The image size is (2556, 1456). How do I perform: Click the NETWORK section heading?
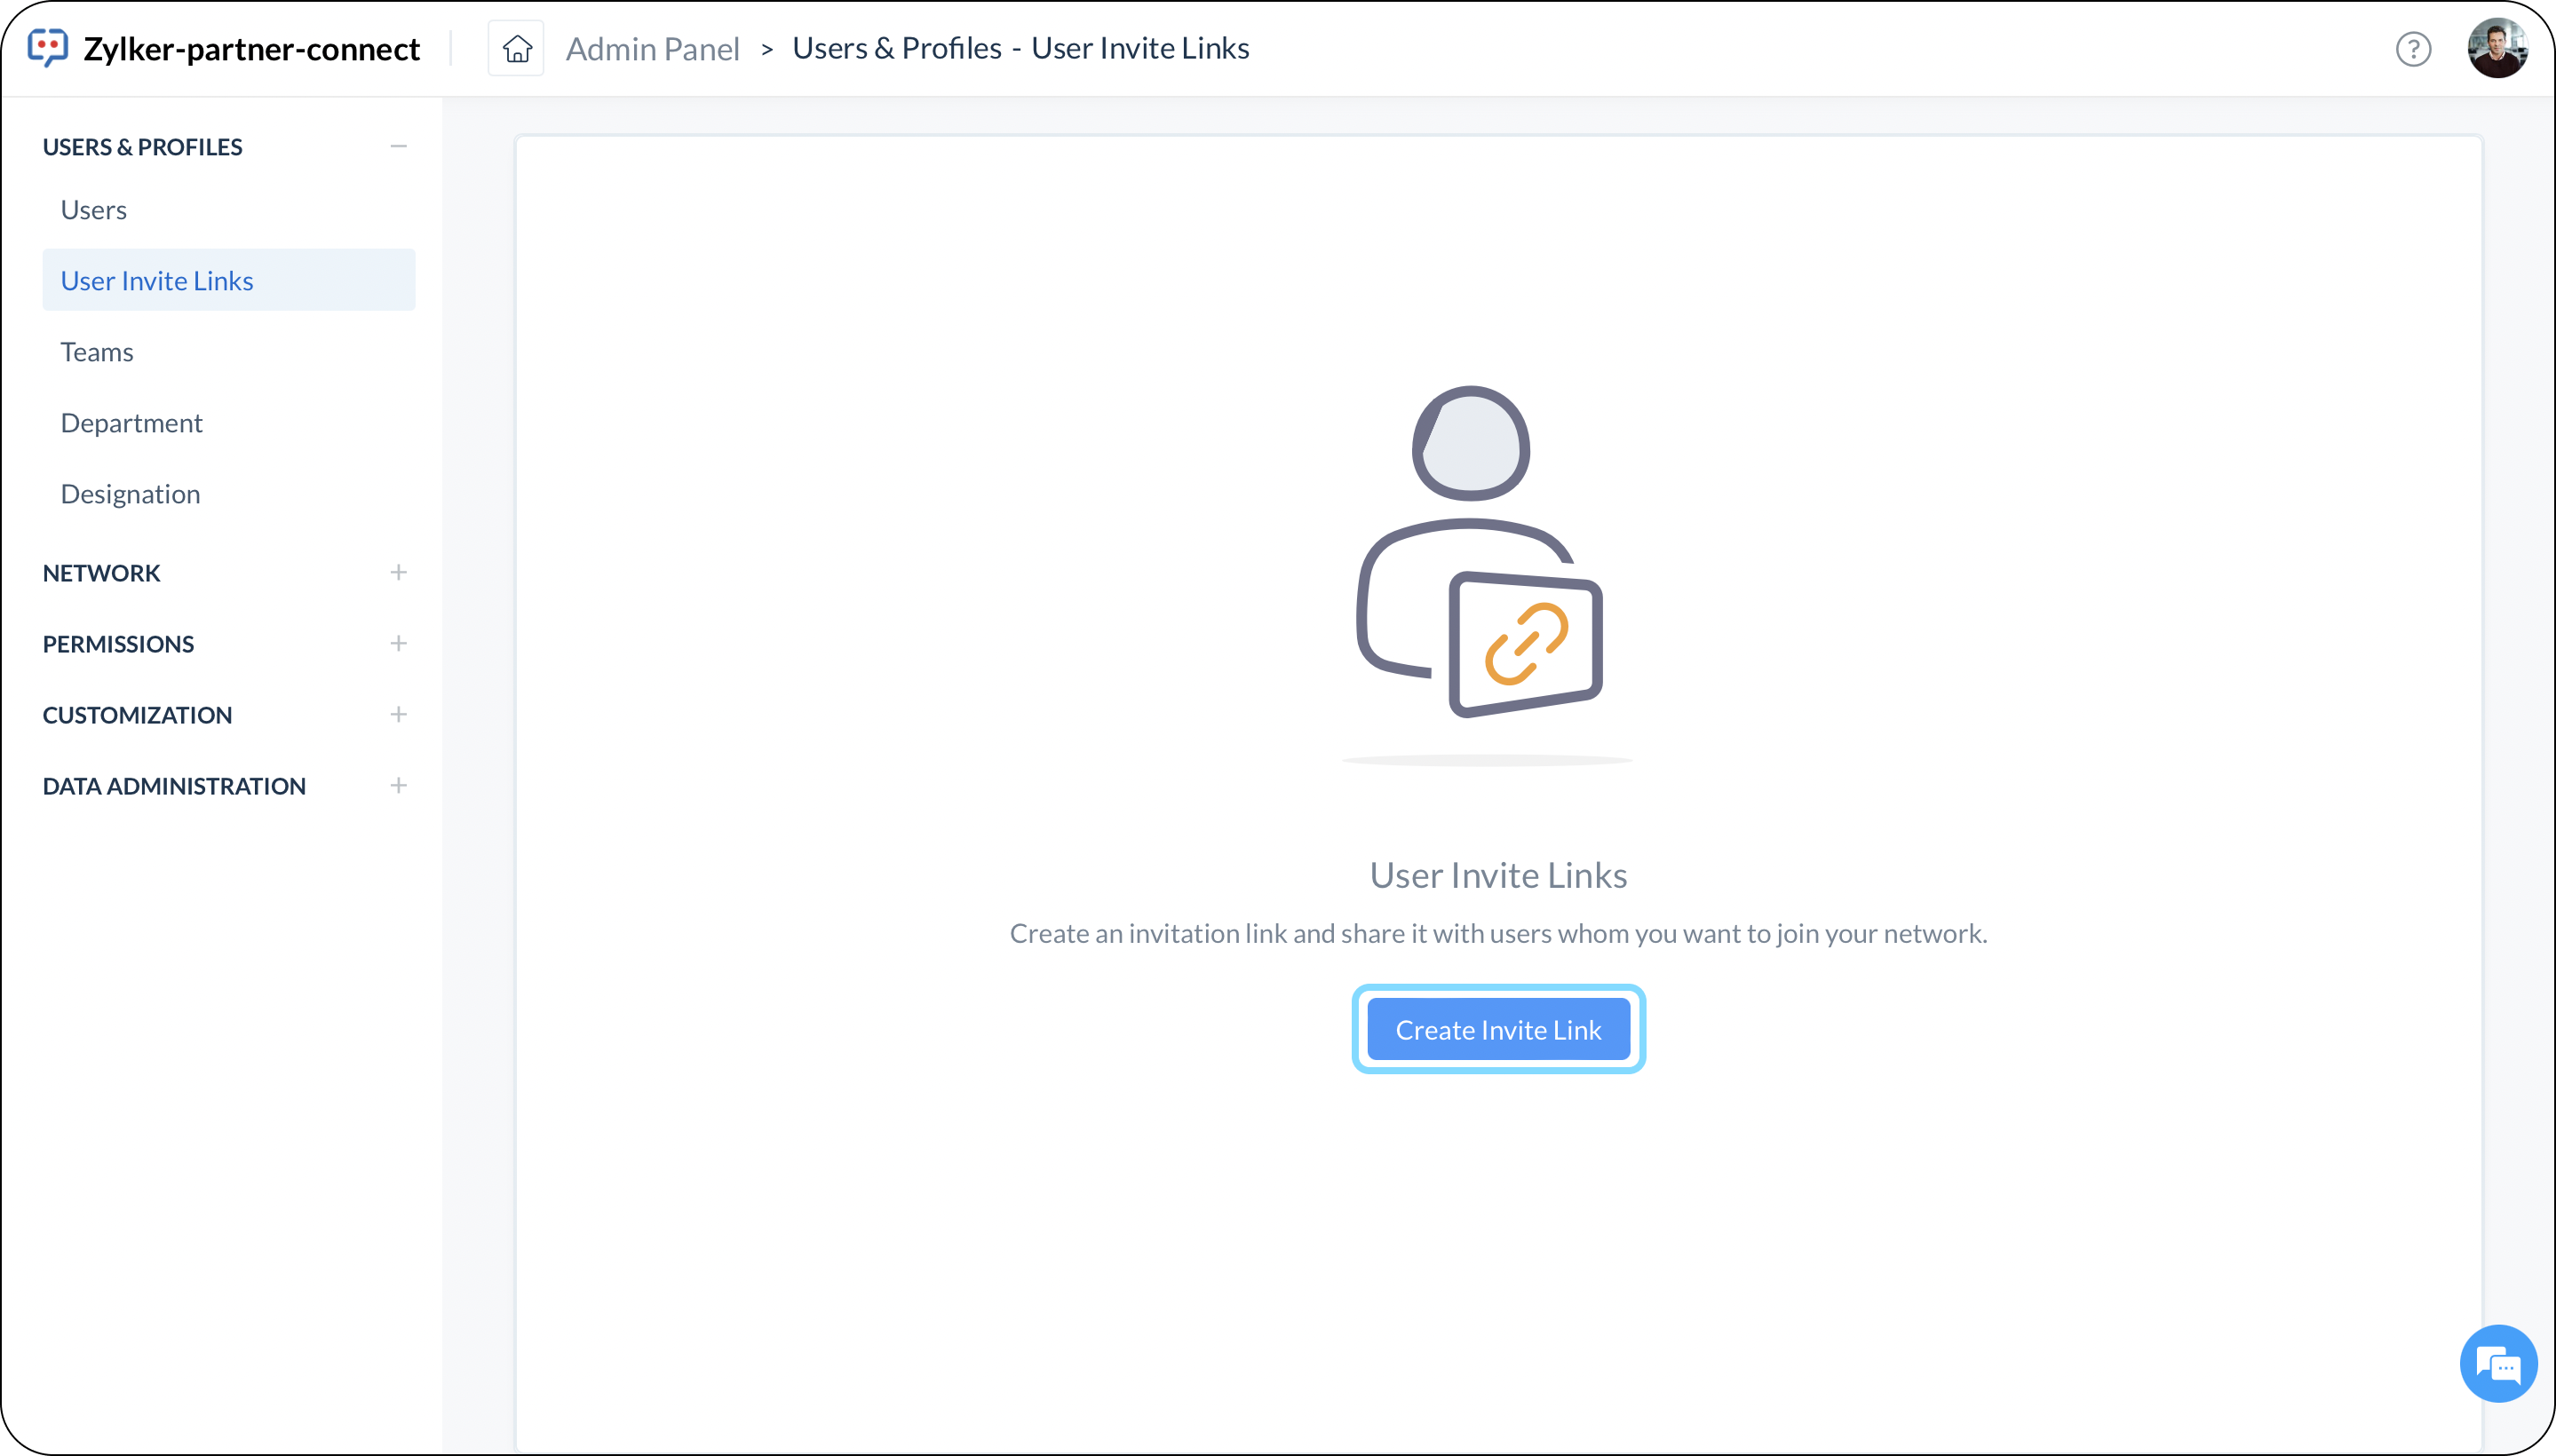[x=101, y=573]
